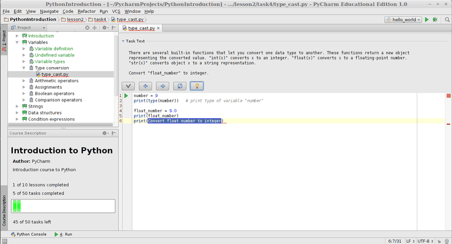Click type_cast.py breadcrumb in navigation bar
Screen dimensions: 452x244
(x=127, y=19)
